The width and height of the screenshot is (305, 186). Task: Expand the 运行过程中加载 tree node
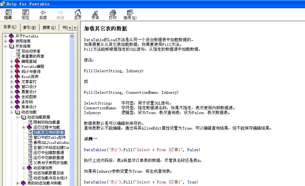point(23,127)
